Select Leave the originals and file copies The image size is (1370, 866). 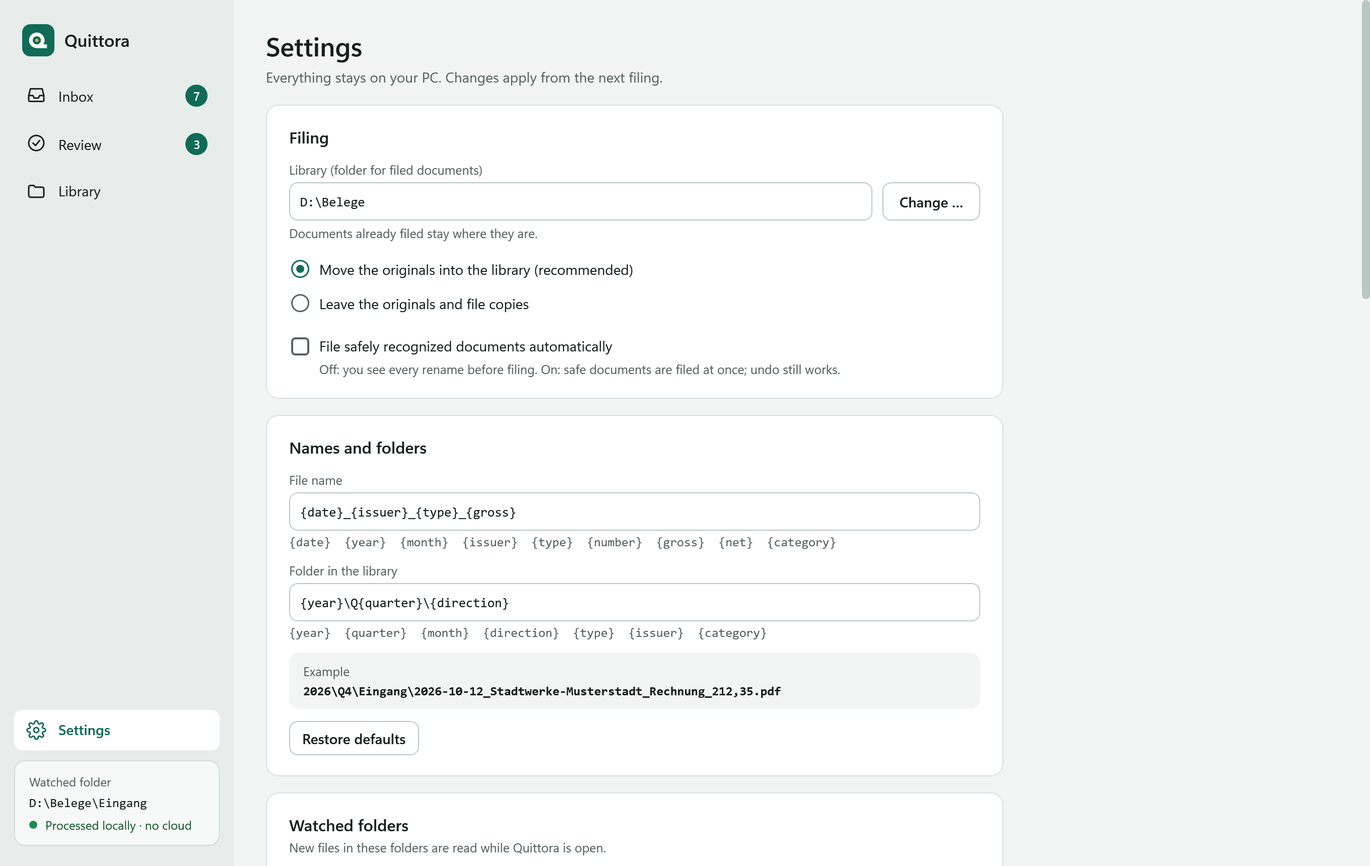[300, 304]
